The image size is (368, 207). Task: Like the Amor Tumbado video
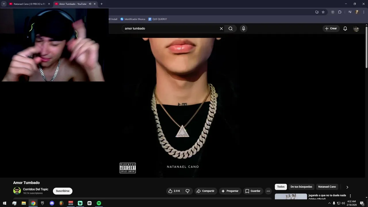[x=174, y=191]
